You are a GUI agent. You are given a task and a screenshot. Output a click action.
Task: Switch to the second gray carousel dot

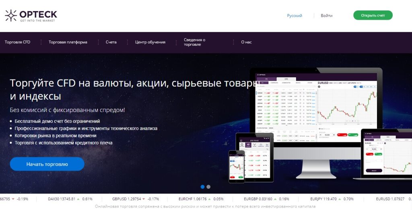(208, 187)
